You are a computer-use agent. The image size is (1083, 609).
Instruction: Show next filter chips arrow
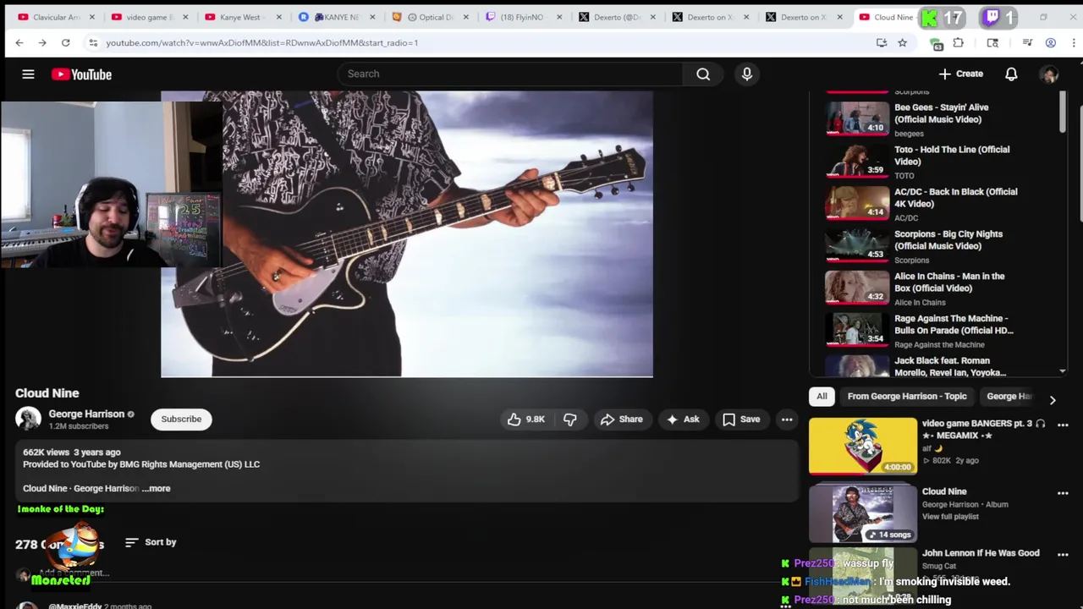coord(1053,399)
